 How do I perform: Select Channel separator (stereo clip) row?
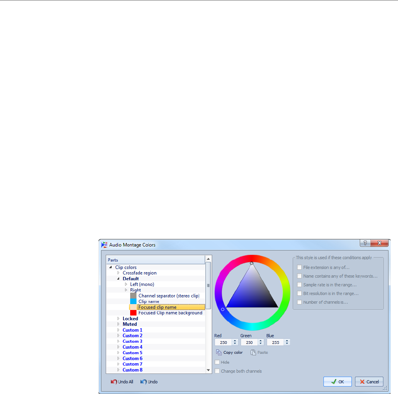pyautogui.click(x=169, y=296)
